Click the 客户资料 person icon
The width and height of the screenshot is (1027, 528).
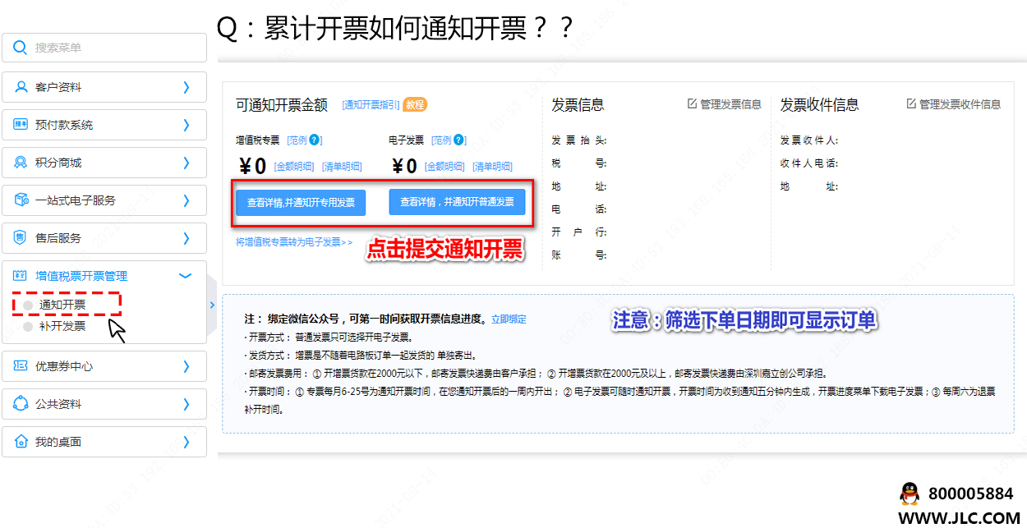click(21, 87)
